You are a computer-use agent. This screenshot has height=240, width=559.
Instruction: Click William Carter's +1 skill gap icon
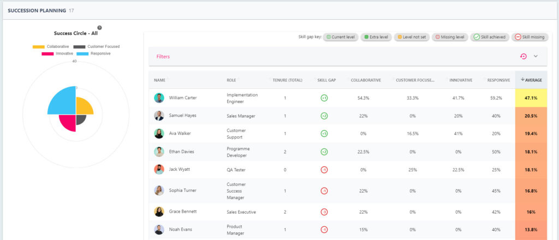(324, 98)
